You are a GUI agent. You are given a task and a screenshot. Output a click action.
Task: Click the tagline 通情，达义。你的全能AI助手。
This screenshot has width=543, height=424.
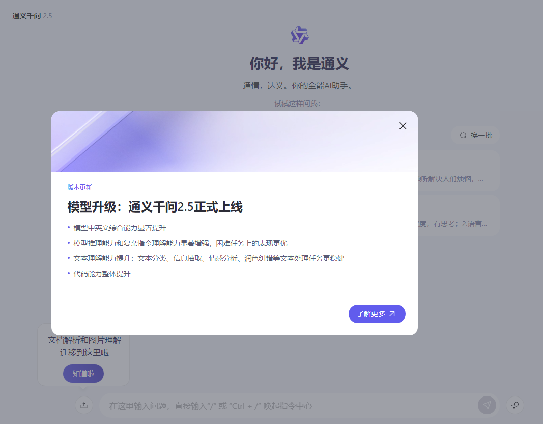298,85
